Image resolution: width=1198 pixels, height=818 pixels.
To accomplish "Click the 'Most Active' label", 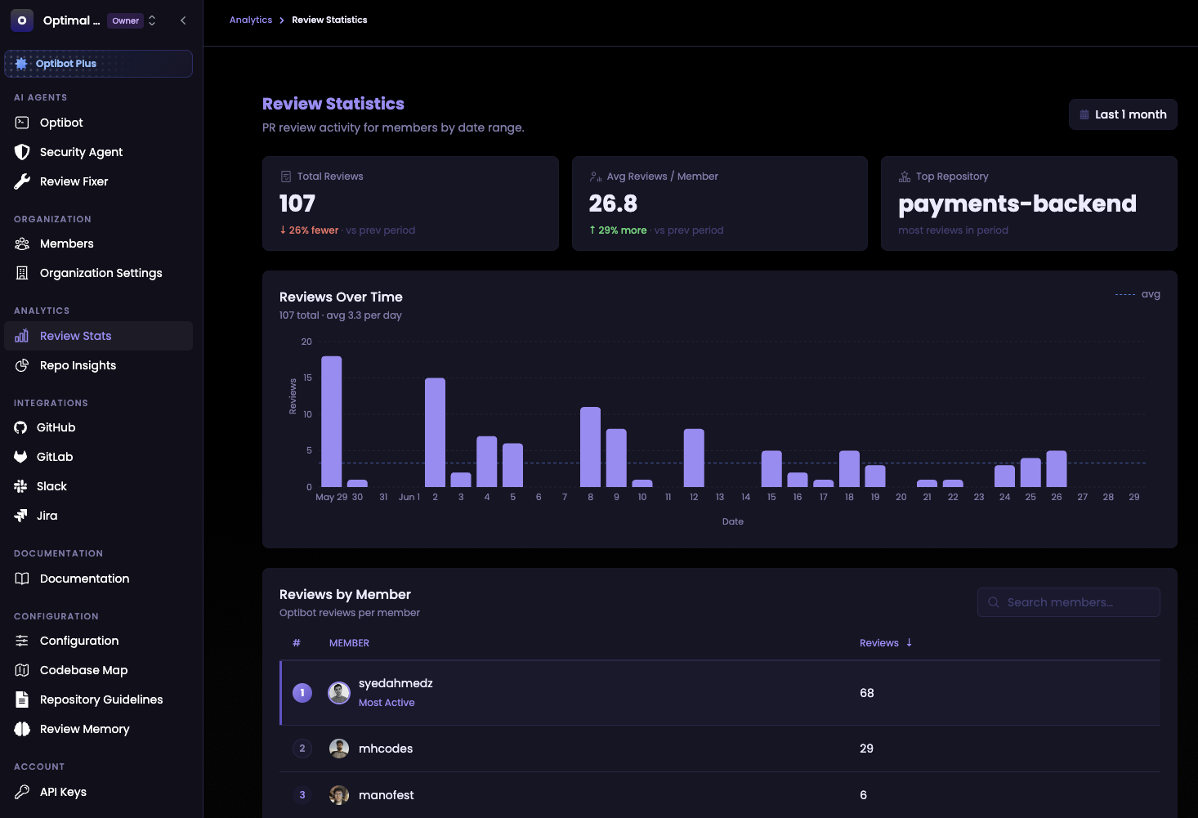I will (387, 703).
